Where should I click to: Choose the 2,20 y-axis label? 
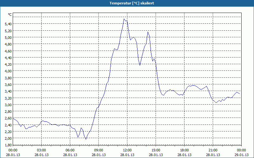point(8,131)
